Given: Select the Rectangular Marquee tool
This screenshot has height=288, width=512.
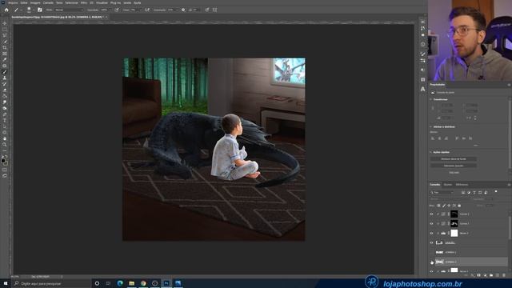Looking at the screenshot, I should tap(5, 30).
